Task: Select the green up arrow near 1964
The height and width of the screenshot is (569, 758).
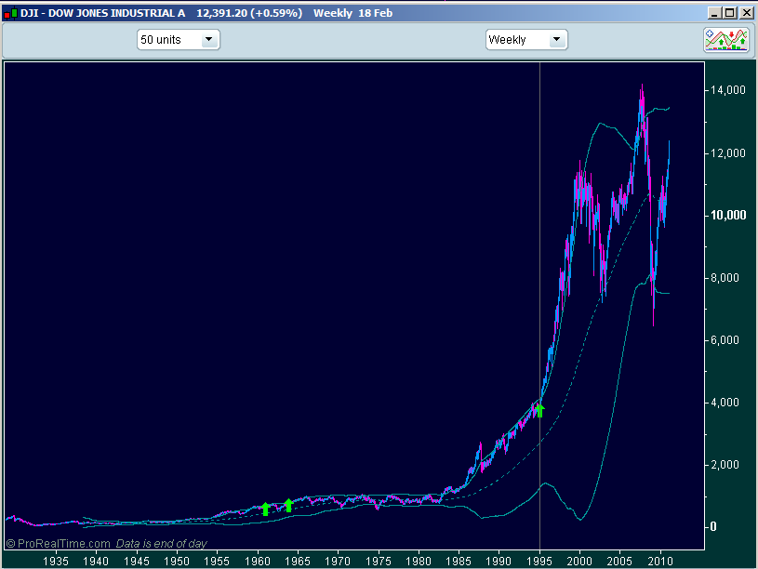Action: point(288,505)
